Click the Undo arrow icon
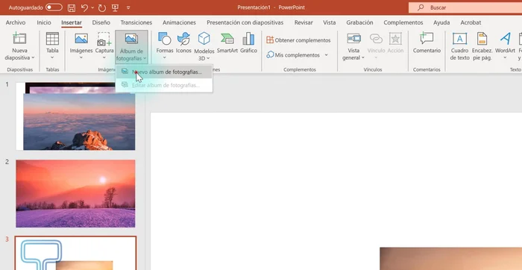 click(84, 7)
